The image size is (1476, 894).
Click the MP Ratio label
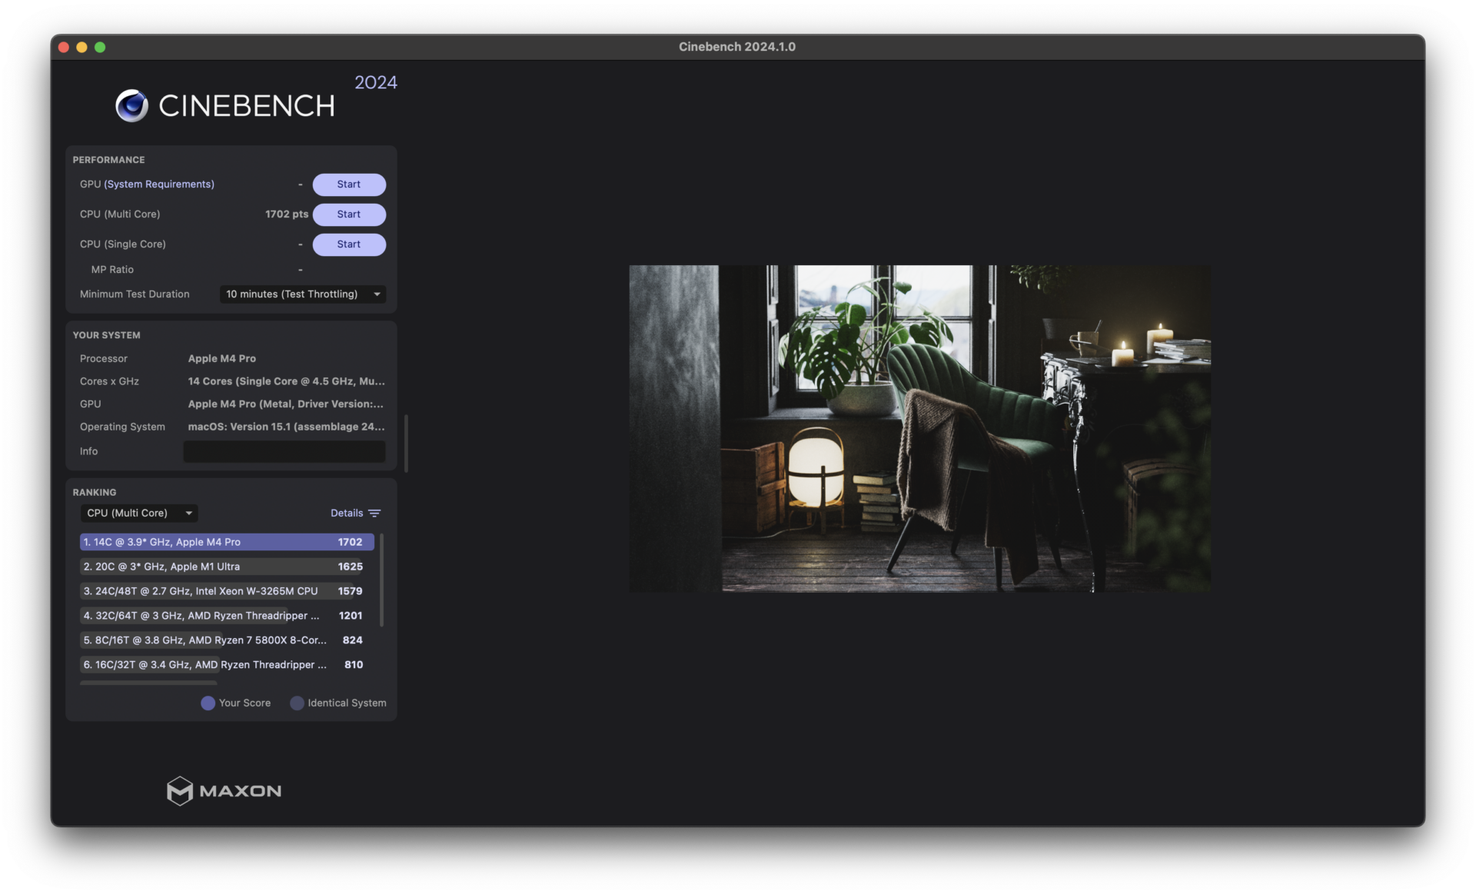click(x=112, y=270)
